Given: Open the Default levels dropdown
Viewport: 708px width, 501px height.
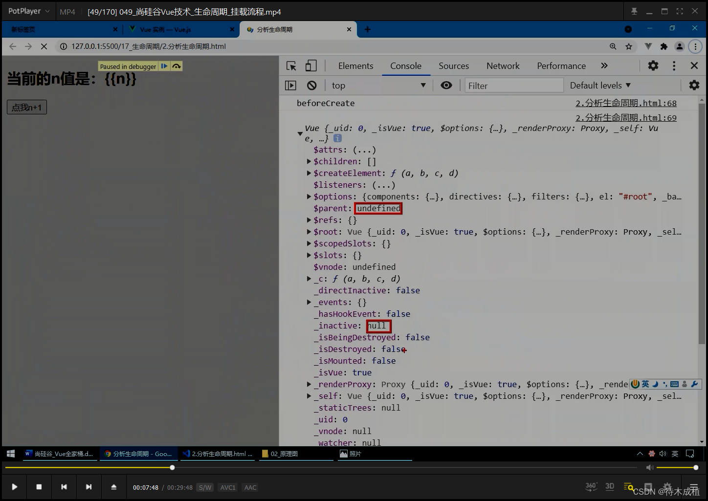Looking at the screenshot, I should [x=600, y=86].
